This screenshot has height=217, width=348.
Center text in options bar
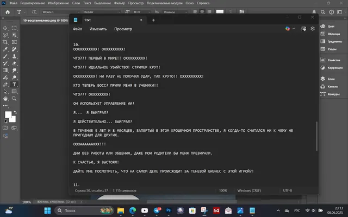tap(202, 12)
